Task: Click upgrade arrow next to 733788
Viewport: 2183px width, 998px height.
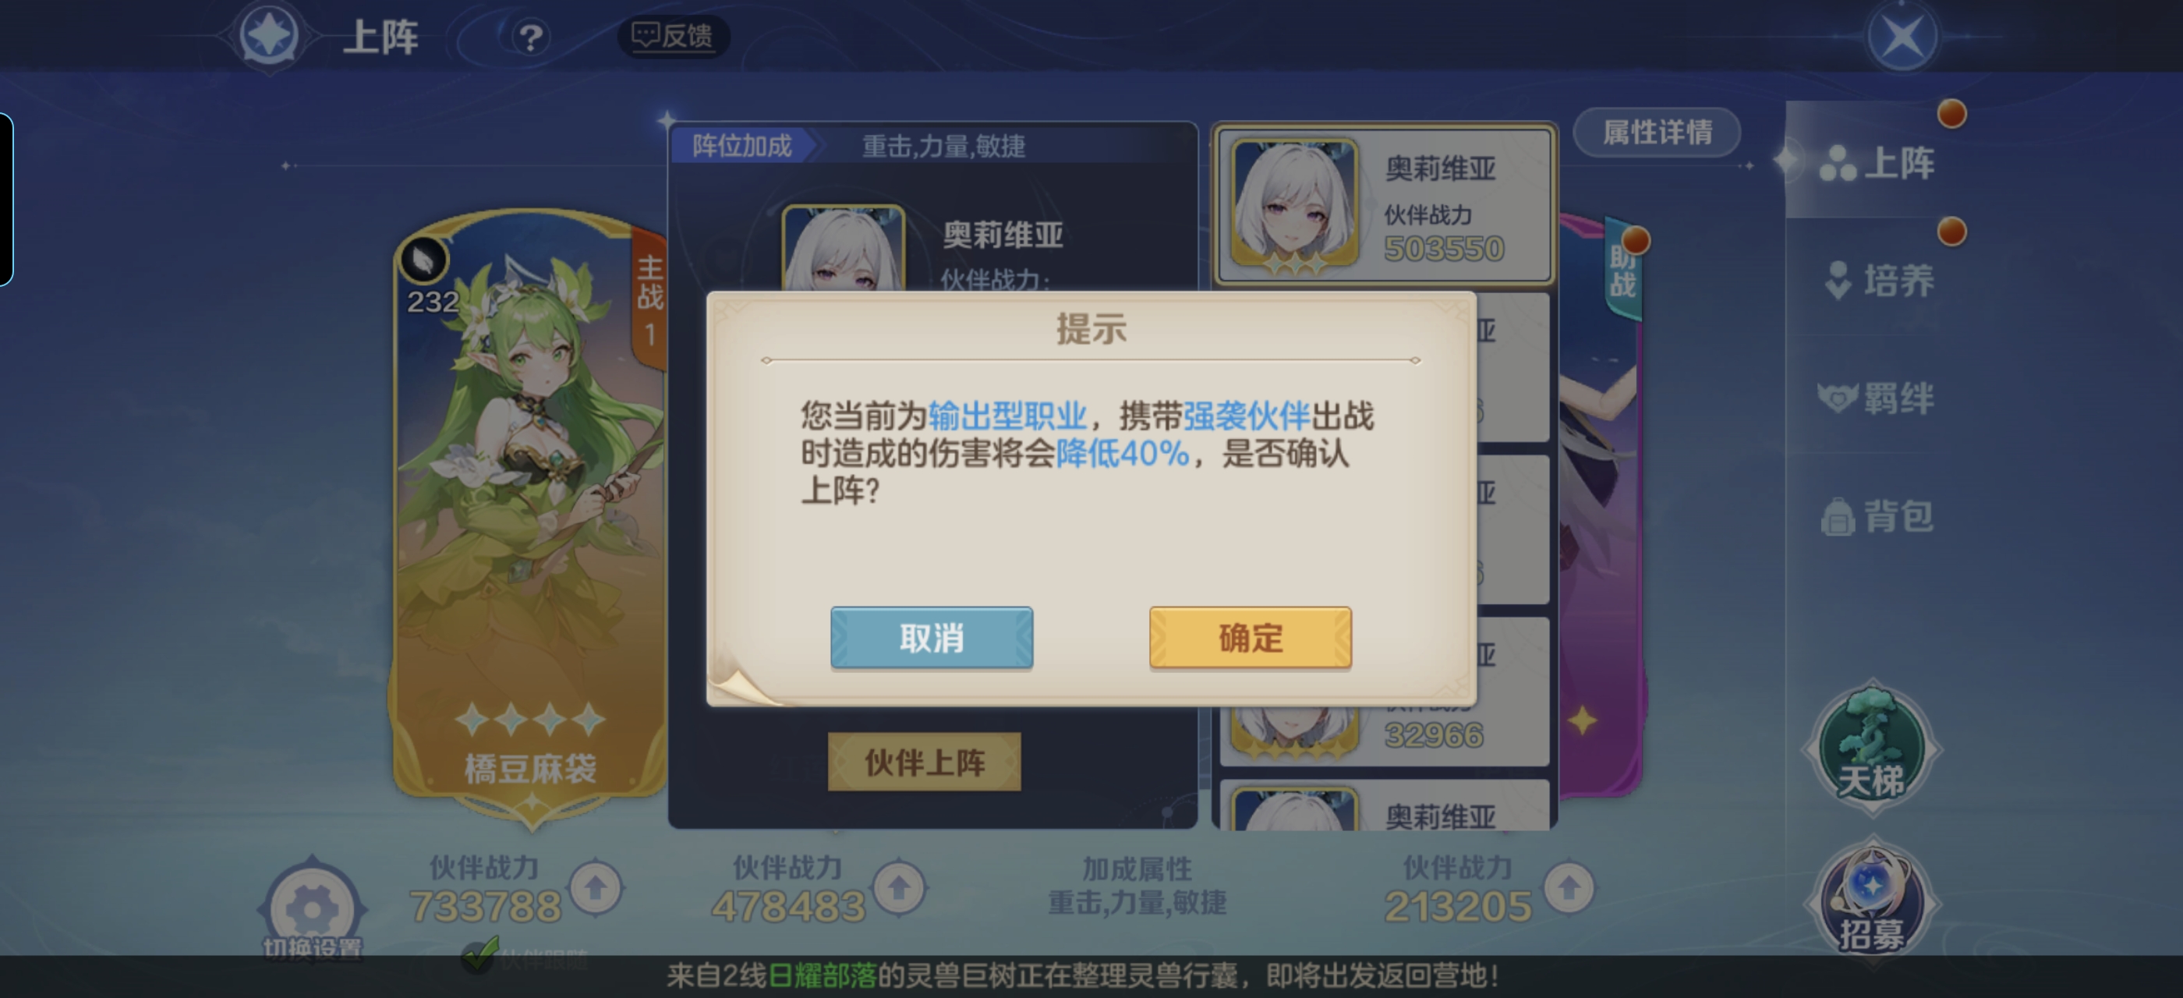Action: (x=596, y=889)
